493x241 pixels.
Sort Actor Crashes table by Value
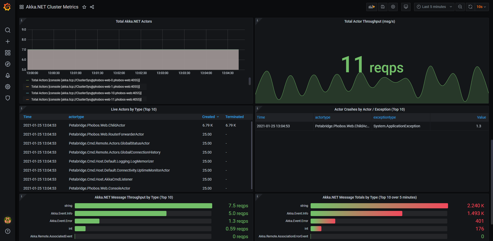[x=481, y=117]
